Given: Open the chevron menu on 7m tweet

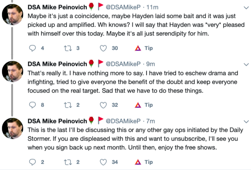Looking at the screenshot, I should click(x=246, y=122).
